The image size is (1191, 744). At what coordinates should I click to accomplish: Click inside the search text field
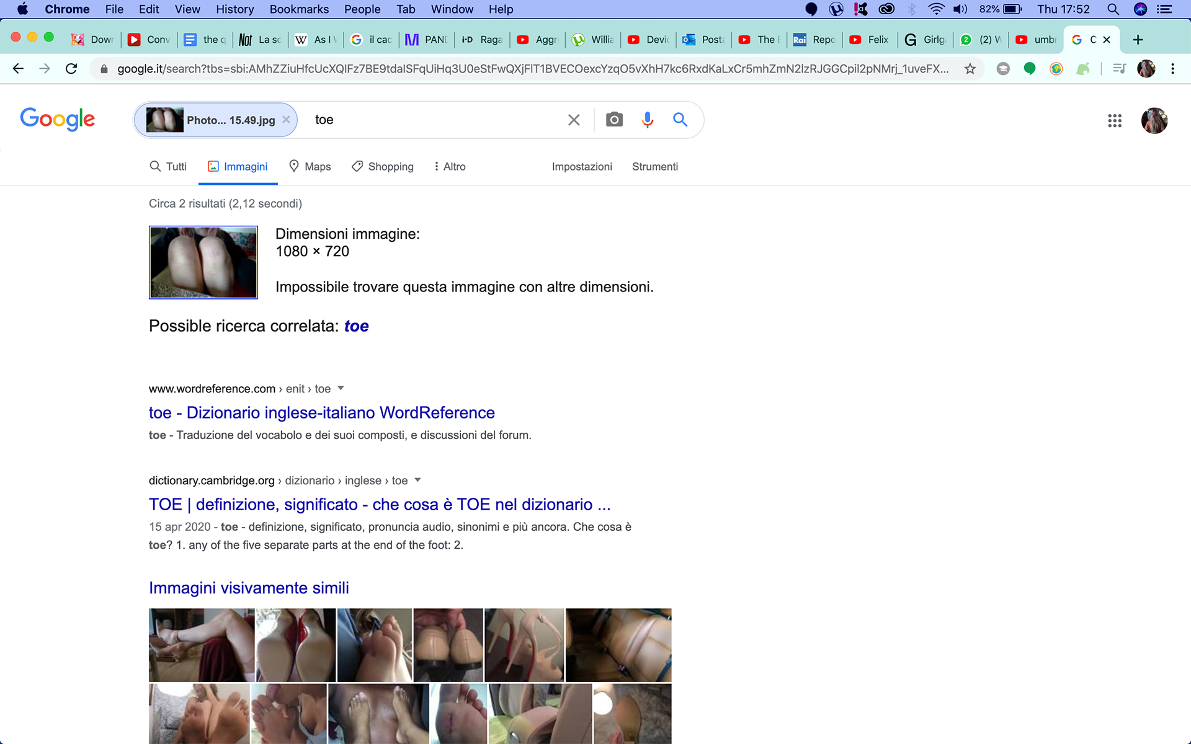pyautogui.click(x=434, y=120)
